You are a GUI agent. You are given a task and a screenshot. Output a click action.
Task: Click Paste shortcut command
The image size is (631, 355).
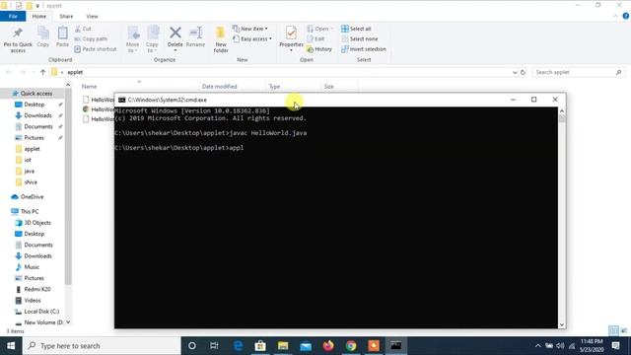click(x=96, y=49)
